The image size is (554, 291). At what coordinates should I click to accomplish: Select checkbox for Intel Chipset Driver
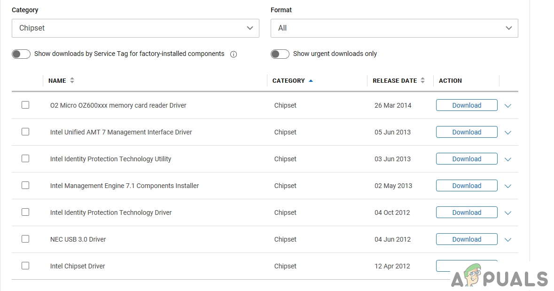[x=25, y=266]
